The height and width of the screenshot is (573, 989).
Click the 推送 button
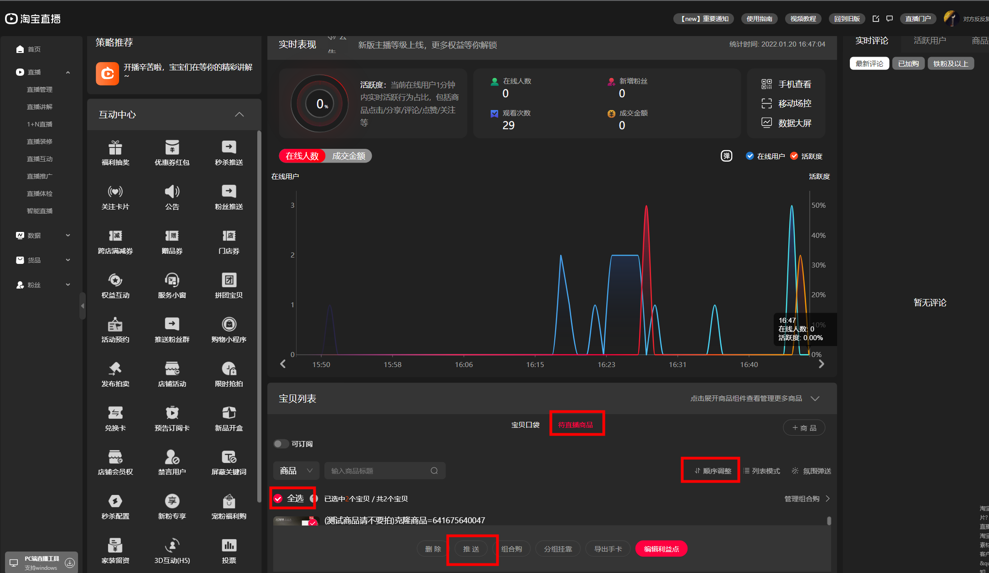[x=471, y=549]
